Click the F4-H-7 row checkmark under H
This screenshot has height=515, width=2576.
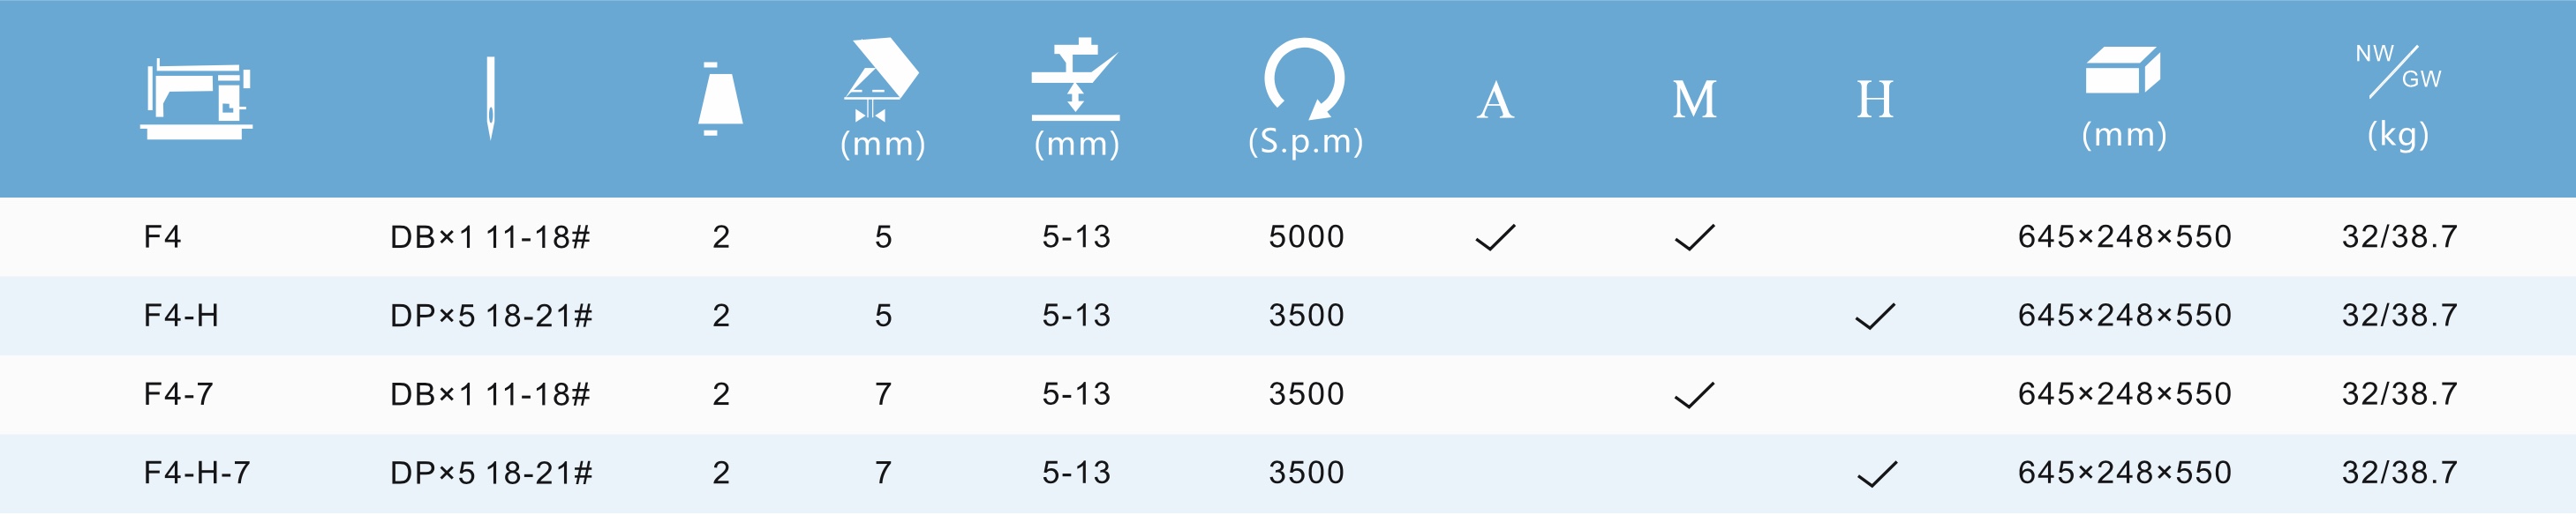[1876, 474]
